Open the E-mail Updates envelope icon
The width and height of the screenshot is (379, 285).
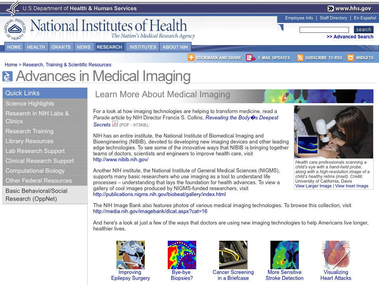[250, 57]
